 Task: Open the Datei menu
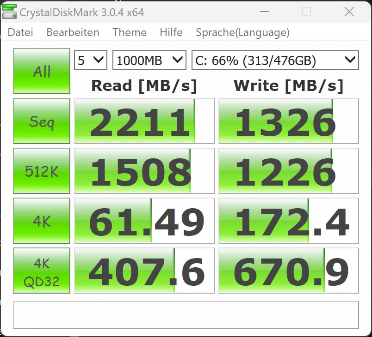pos(20,32)
